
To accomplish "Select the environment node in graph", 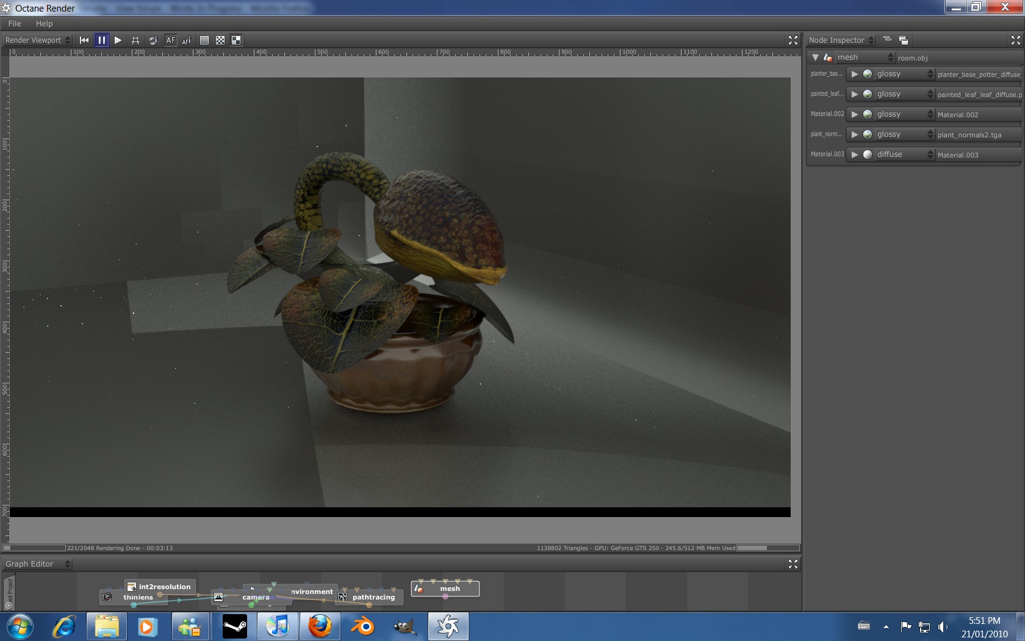I will point(312,592).
